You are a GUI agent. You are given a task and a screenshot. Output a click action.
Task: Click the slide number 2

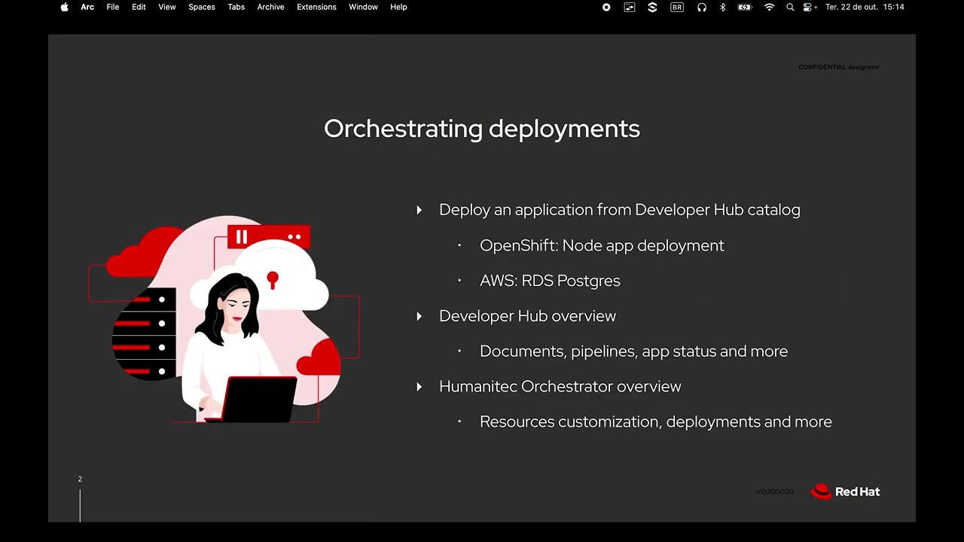[x=80, y=479]
